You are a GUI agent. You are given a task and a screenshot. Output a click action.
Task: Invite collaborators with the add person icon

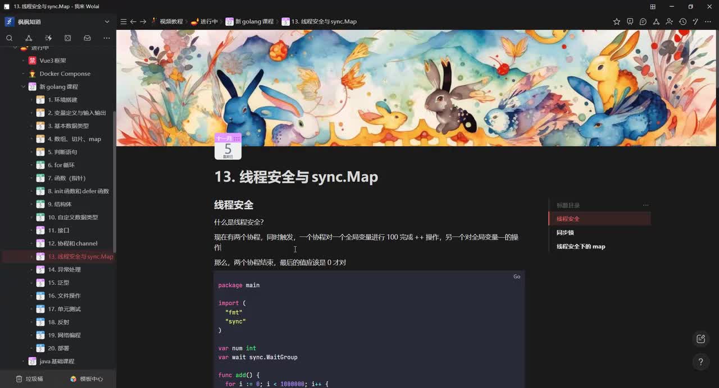669,21
